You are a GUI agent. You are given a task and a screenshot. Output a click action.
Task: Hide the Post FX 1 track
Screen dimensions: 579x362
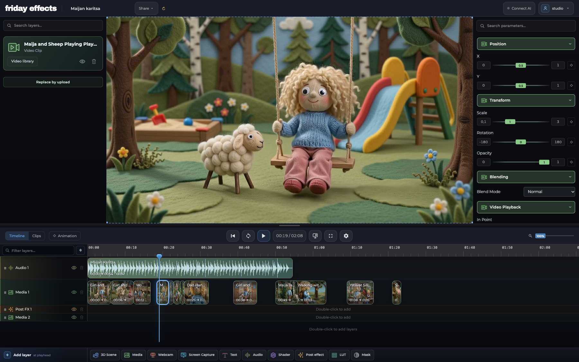(74, 309)
